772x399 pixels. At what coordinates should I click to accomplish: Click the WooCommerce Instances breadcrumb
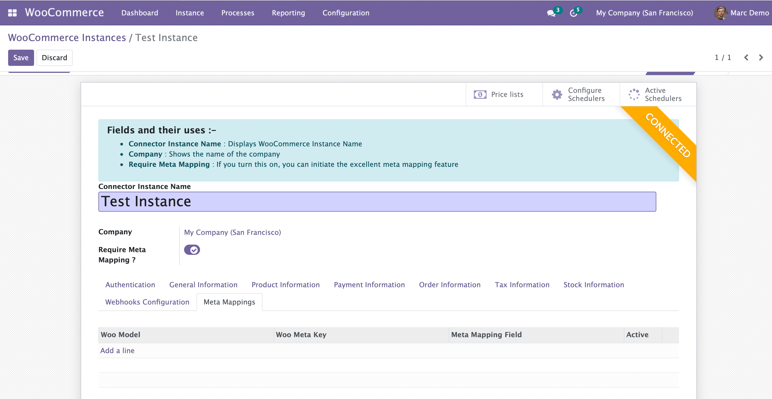pos(67,38)
